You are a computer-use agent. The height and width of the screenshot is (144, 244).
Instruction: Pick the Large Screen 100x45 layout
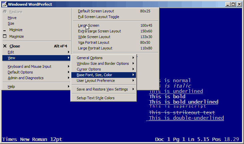(89, 25)
